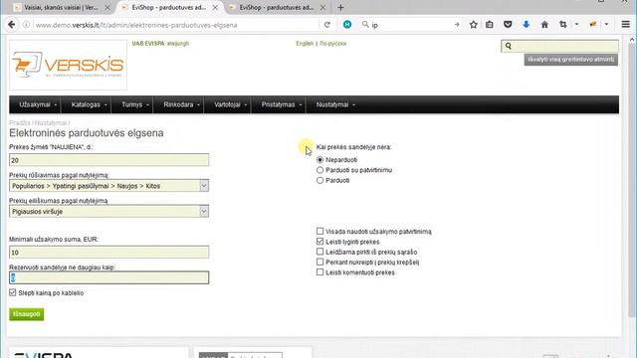Click the Verskis logo
The image size is (637, 358).
click(x=68, y=65)
